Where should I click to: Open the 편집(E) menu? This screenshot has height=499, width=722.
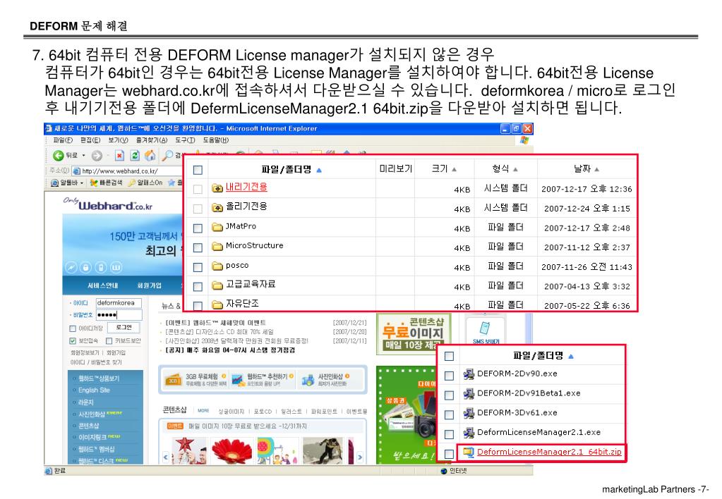point(90,140)
